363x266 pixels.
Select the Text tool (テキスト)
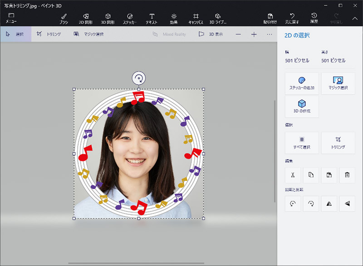click(152, 18)
